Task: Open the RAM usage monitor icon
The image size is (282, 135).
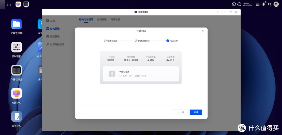Action: [x=239, y=4]
